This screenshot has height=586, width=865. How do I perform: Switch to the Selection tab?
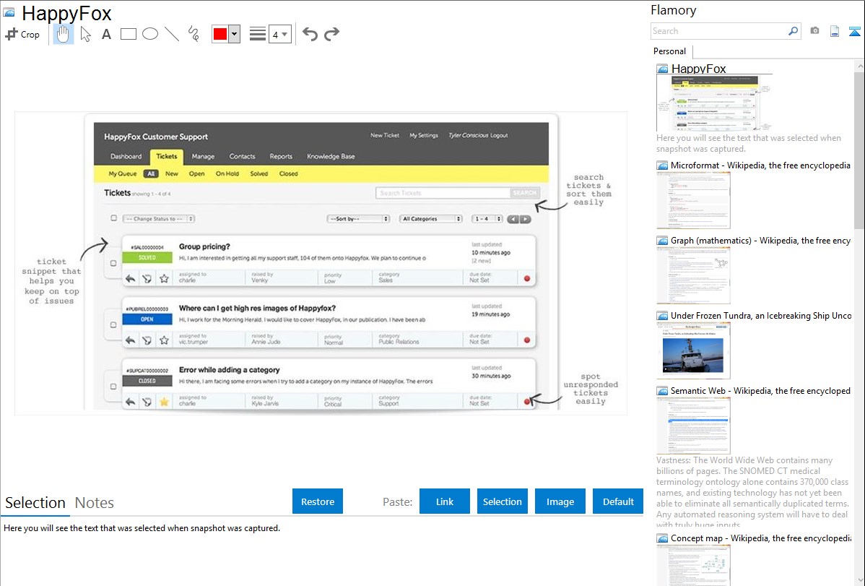coord(35,503)
